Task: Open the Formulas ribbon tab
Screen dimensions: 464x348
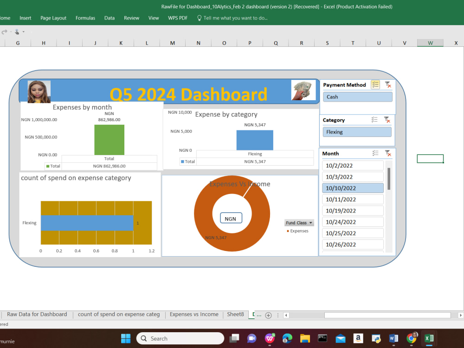Action: [x=85, y=18]
